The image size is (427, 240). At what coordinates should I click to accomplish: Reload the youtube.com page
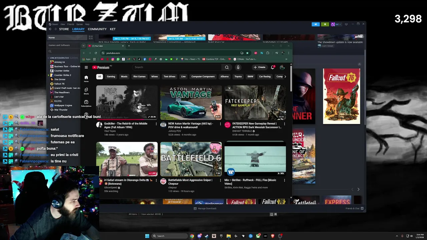[x=96, y=53]
